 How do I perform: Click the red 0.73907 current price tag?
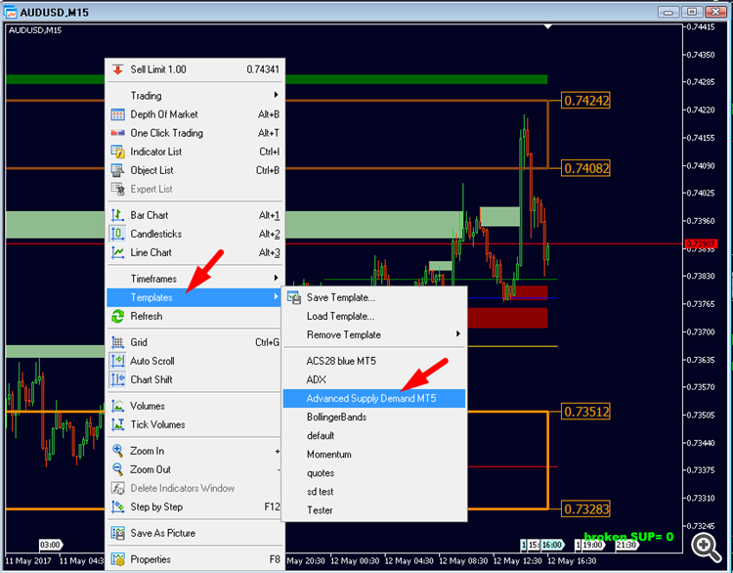(x=701, y=243)
